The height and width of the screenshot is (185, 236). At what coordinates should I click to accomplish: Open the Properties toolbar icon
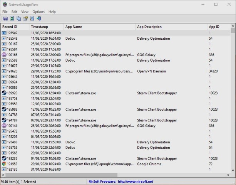25,18
